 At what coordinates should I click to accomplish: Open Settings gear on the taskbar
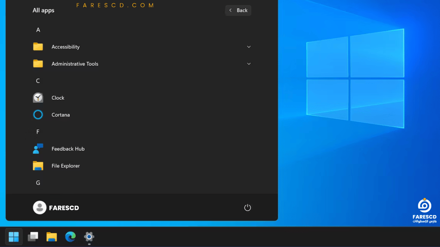89,237
